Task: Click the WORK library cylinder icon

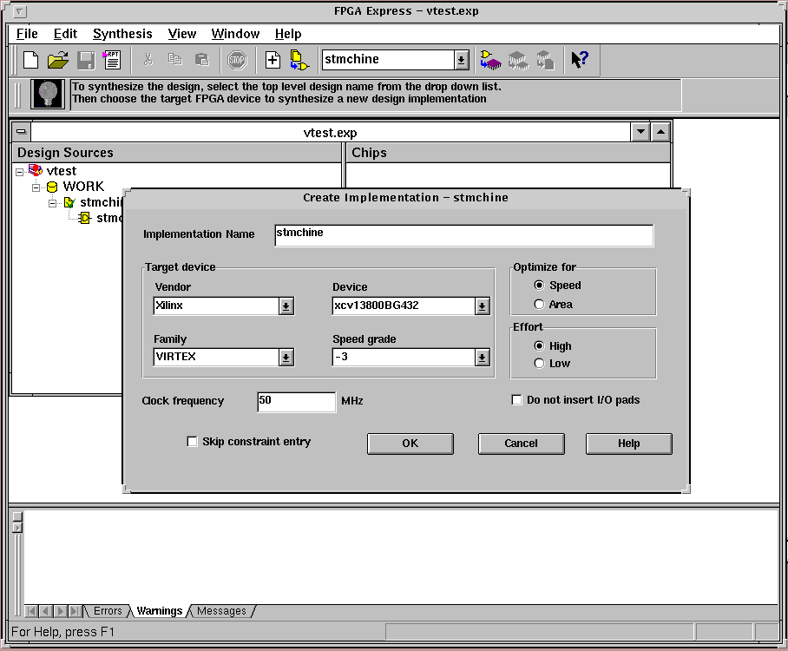Action: pos(52,187)
